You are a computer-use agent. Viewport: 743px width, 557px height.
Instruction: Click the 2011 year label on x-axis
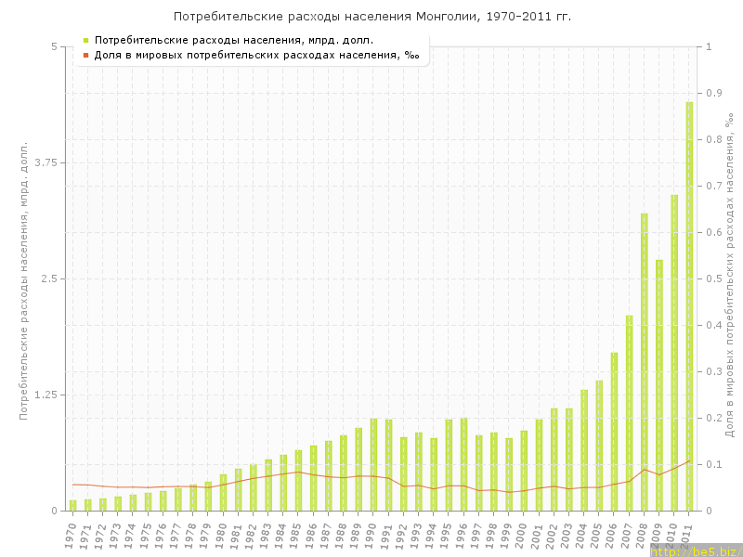(688, 536)
